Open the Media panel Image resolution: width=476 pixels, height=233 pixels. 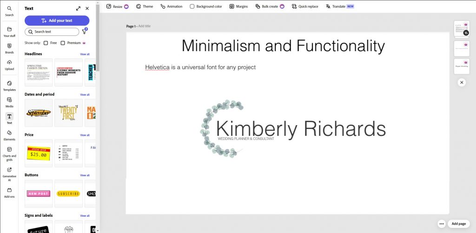tap(9, 102)
